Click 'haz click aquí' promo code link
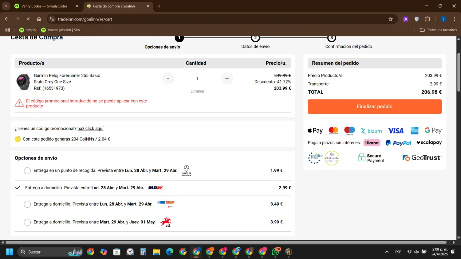The width and height of the screenshot is (461, 259). point(90,129)
